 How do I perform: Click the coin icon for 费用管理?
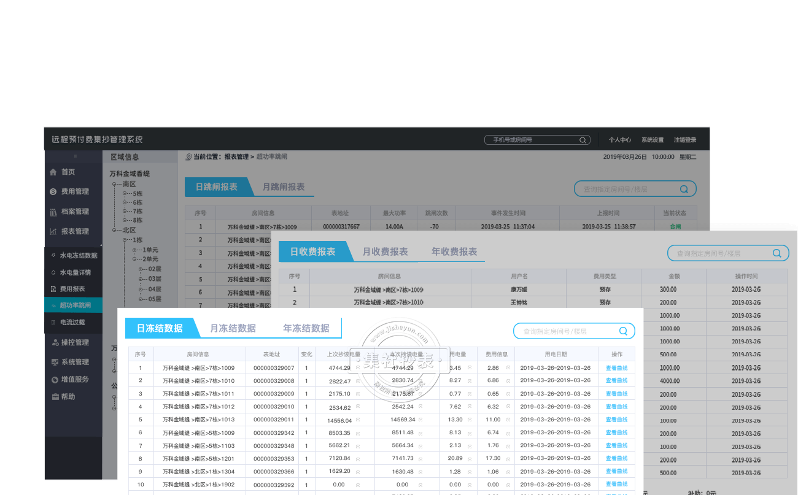(53, 192)
